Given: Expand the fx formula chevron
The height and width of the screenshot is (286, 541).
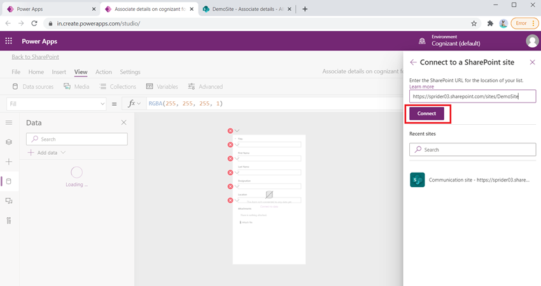Looking at the screenshot, I should coord(139,103).
